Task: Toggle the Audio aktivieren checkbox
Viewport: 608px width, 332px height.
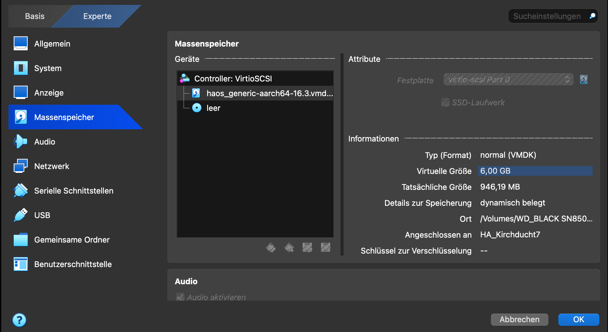Action: (x=180, y=297)
